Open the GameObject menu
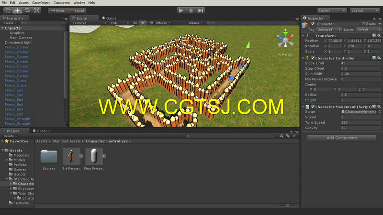This screenshot has height=215, width=383. pyautogui.click(x=41, y=3)
